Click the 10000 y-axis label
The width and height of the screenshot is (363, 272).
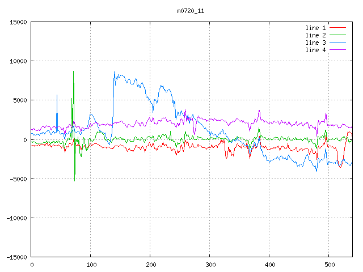coord(18,61)
